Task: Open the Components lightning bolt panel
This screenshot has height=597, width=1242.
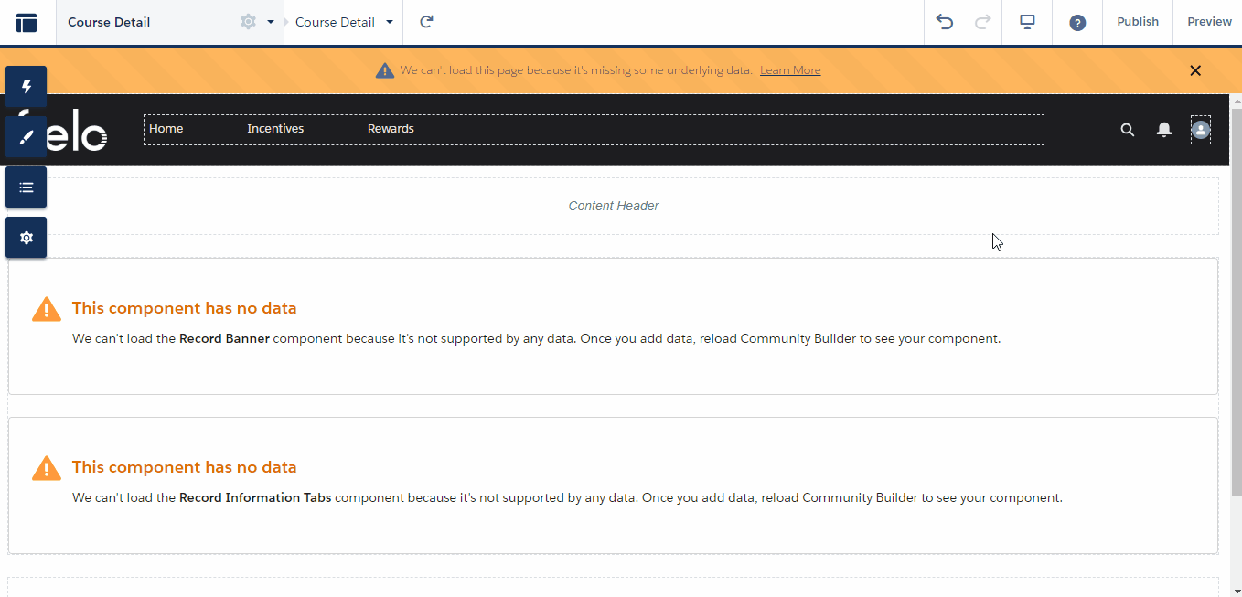Action: tap(27, 87)
